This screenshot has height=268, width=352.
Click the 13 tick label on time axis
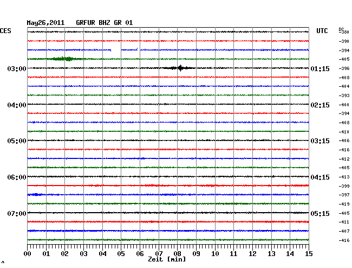click(x=271, y=254)
